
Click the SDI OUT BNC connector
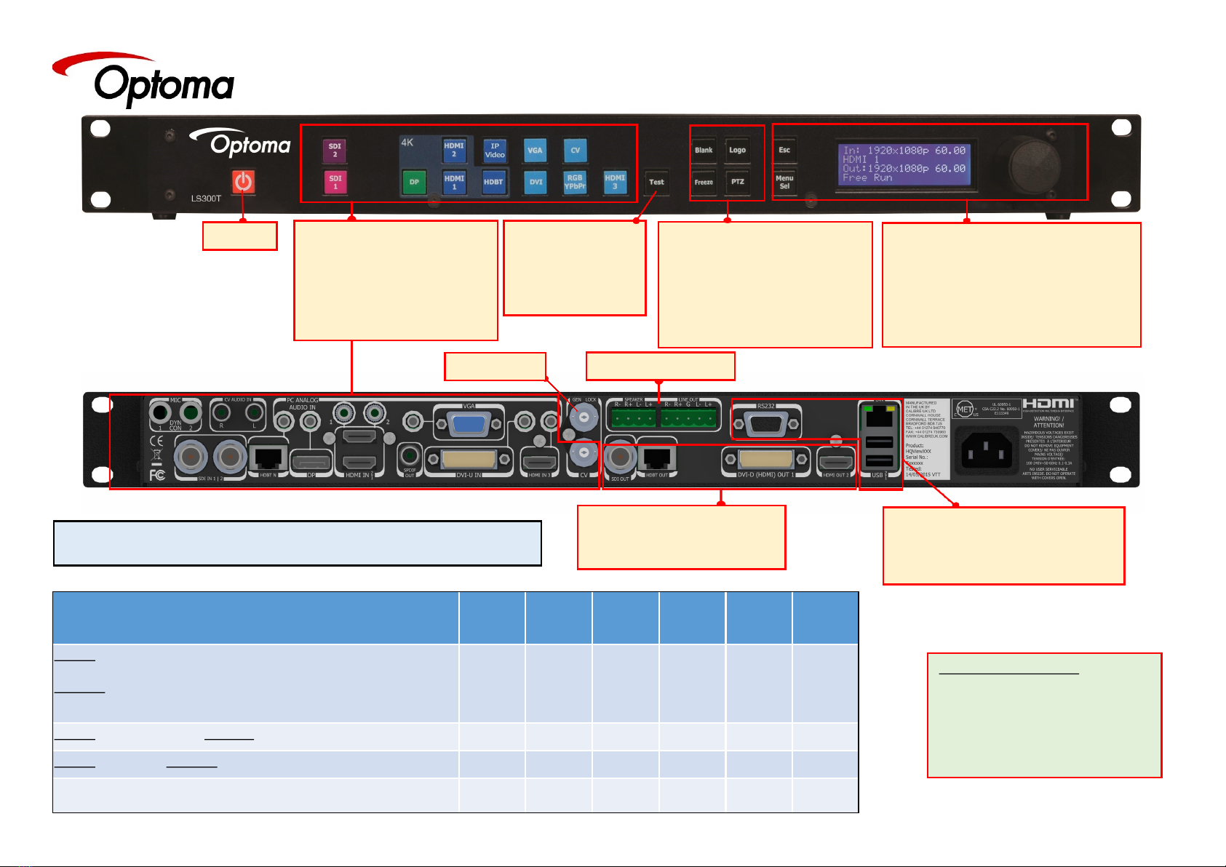point(620,457)
